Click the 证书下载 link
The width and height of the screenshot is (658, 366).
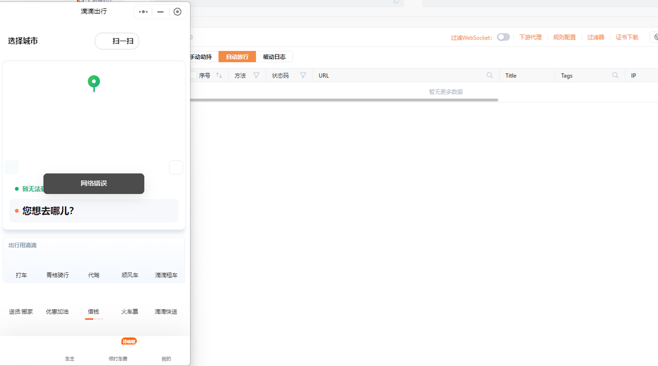click(x=627, y=38)
